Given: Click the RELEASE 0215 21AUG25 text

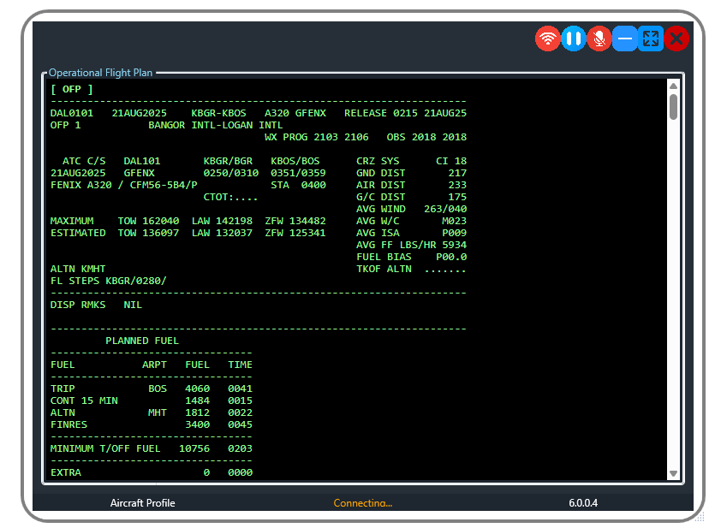Looking at the screenshot, I should click(406, 113).
